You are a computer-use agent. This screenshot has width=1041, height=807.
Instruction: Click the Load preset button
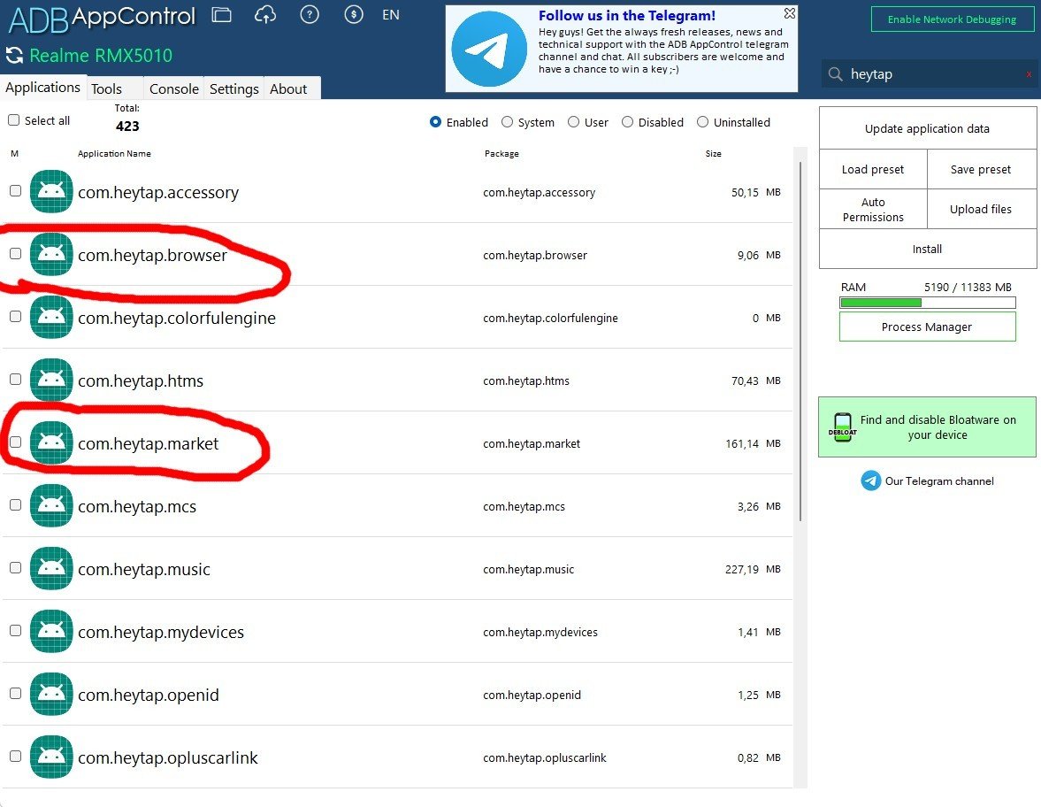click(x=872, y=169)
